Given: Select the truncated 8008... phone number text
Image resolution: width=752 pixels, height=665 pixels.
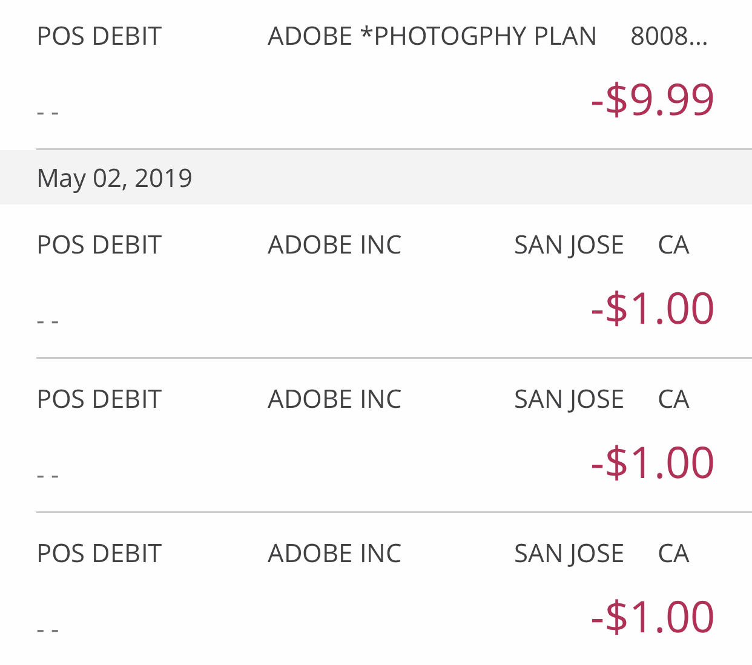Looking at the screenshot, I should coord(668,36).
